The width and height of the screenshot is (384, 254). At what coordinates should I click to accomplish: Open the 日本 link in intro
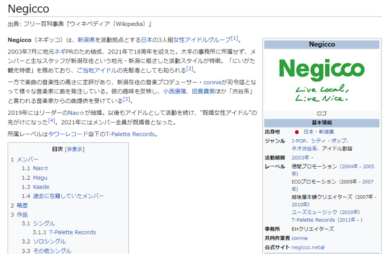tap(147, 40)
